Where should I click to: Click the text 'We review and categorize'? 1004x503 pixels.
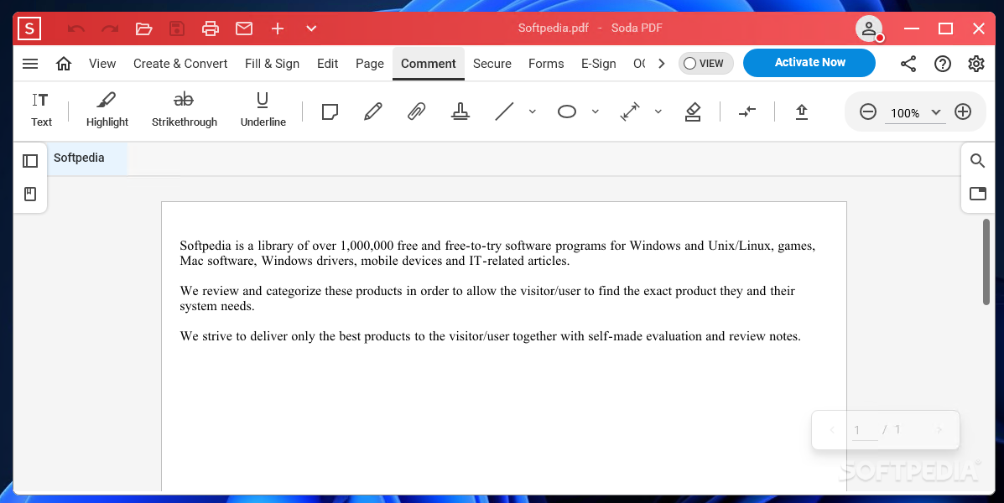coord(250,291)
